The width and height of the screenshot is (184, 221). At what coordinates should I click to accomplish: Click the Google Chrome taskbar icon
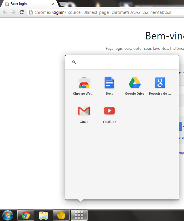26,215
